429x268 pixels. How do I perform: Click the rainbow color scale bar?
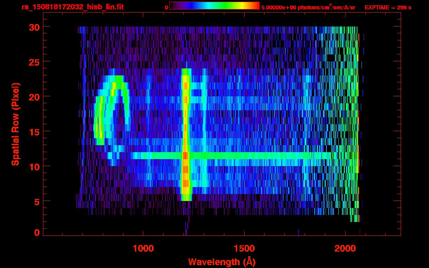point(214,6)
